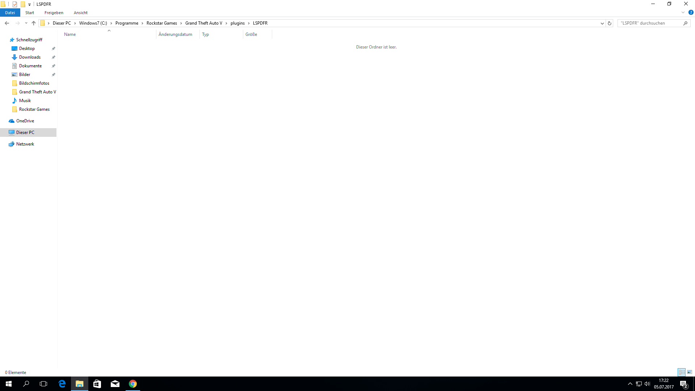
Task: Click the LSPDFR search input field
Action: [650, 23]
